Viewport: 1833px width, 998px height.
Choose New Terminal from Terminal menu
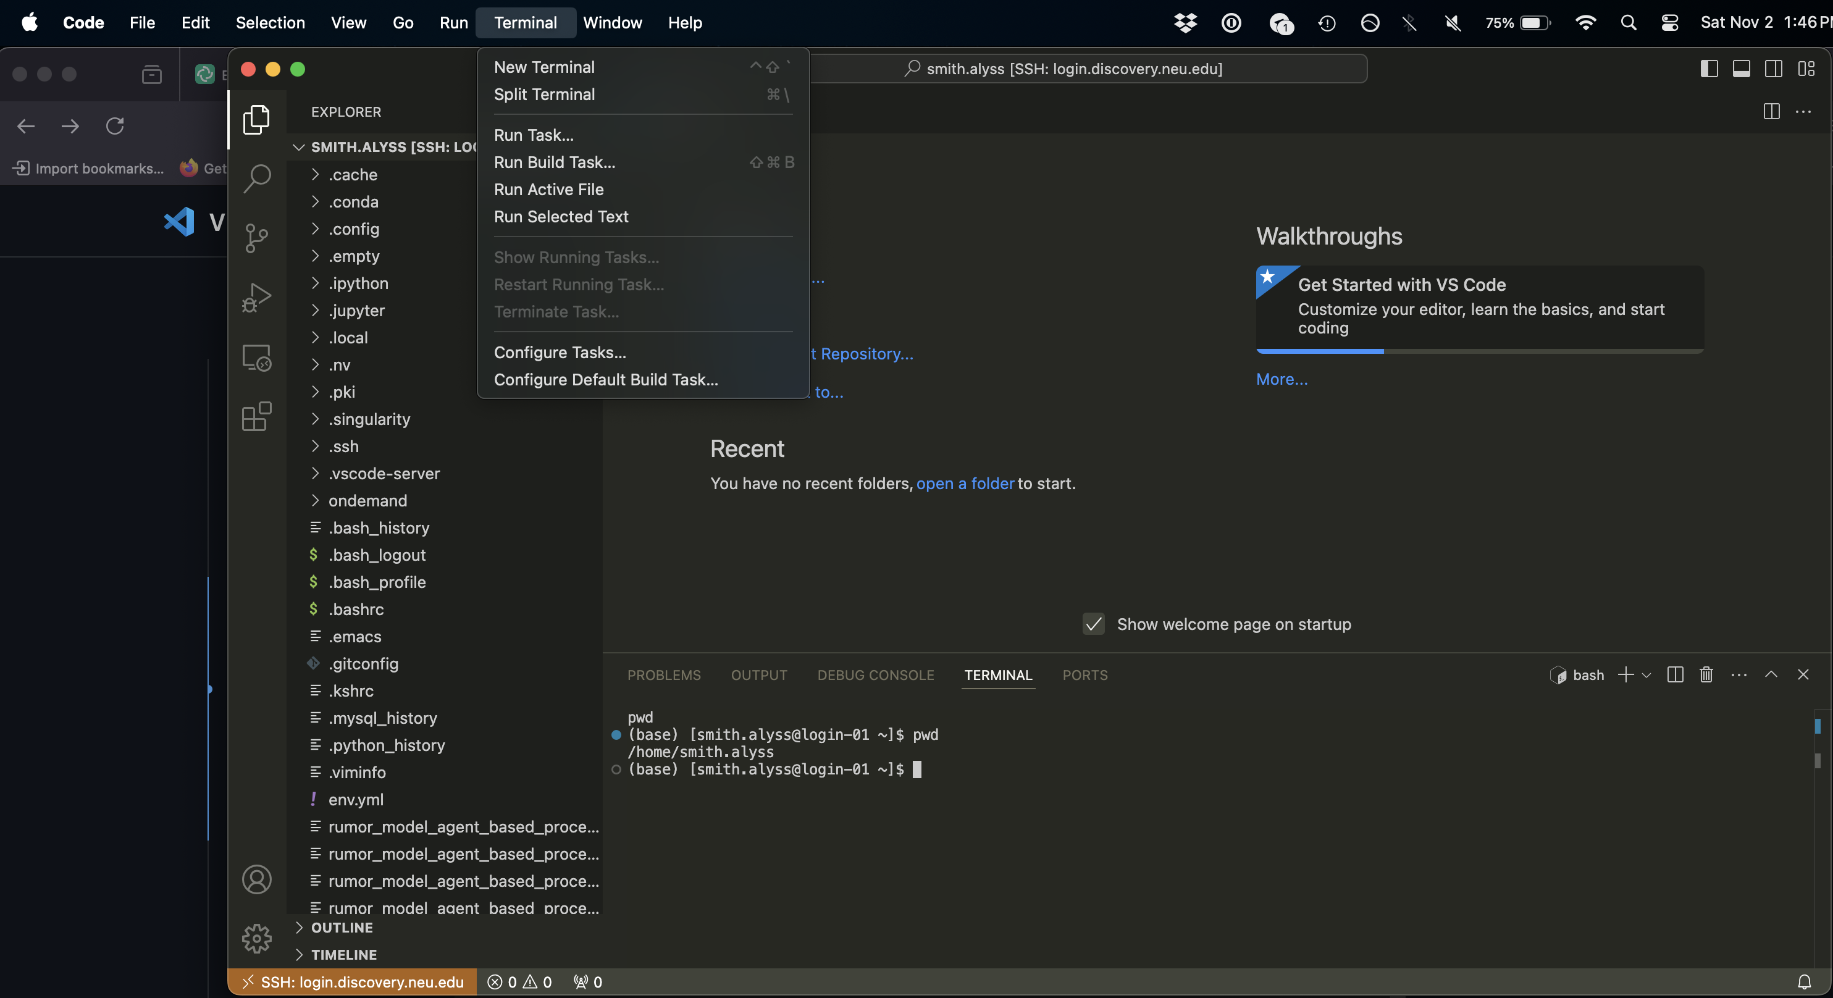(x=642, y=67)
